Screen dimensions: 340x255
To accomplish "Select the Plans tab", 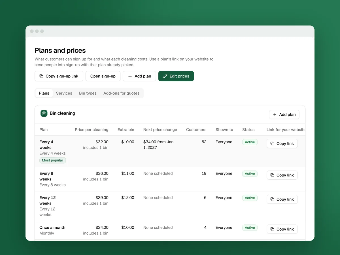I will click(44, 93).
